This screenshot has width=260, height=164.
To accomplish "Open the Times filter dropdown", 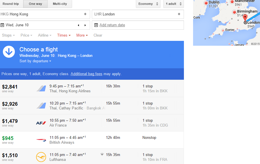I will (x=64, y=35).
